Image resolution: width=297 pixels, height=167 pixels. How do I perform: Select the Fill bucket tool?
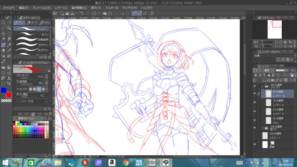click(3, 67)
